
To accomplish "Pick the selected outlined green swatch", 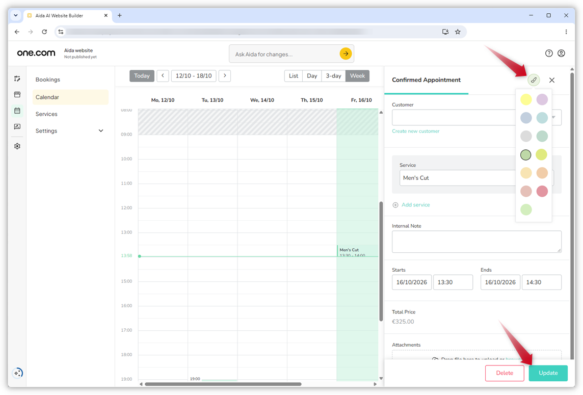I will (x=526, y=154).
